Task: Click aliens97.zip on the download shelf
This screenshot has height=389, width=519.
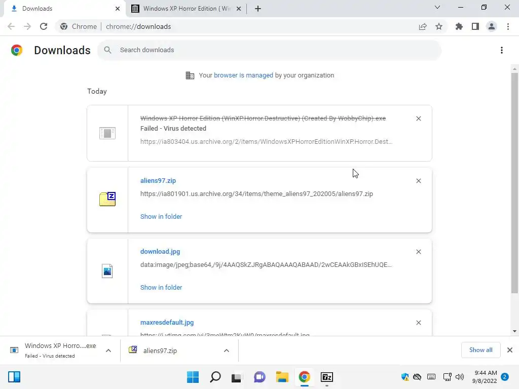Action: [x=160, y=351]
